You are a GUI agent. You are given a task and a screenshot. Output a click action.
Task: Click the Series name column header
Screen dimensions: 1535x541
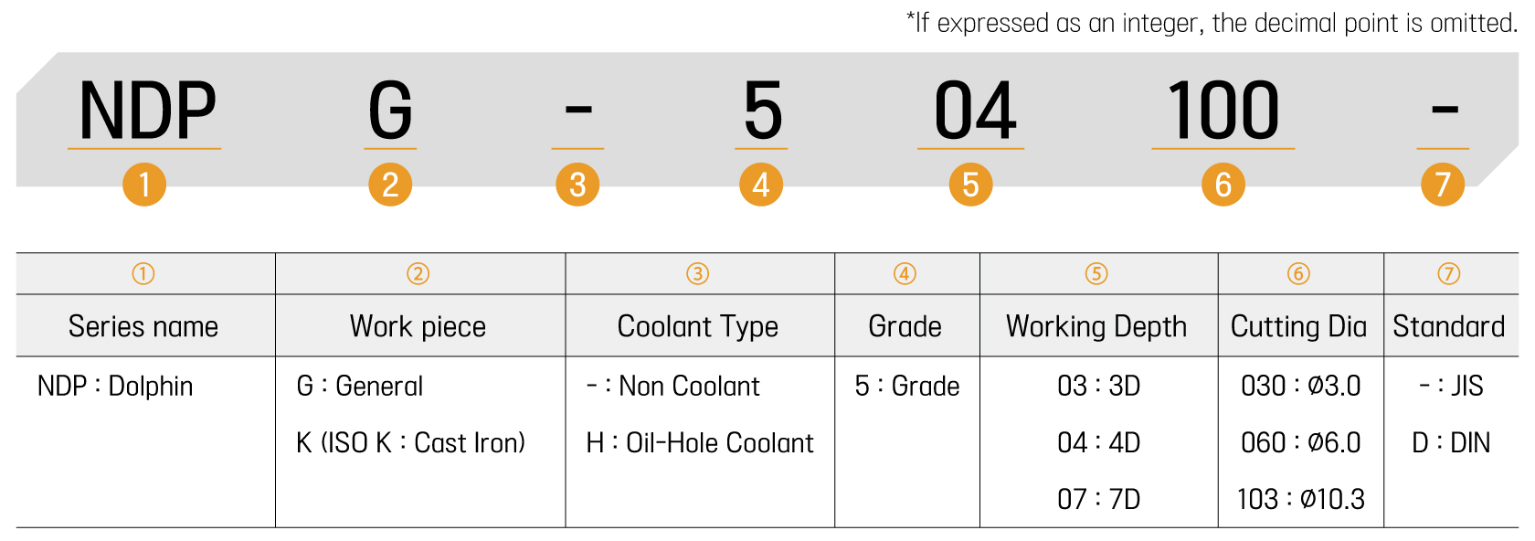click(143, 326)
